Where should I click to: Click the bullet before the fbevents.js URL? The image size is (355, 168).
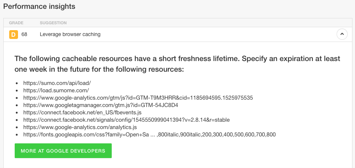tap(17, 113)
